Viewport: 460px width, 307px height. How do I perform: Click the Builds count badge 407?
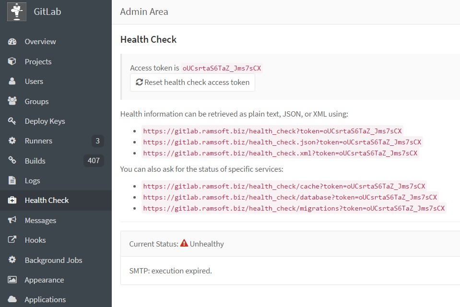pyautogui.click(x=94, y=161)
